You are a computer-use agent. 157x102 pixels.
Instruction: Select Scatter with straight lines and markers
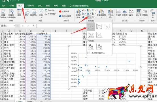pos(91,35)
